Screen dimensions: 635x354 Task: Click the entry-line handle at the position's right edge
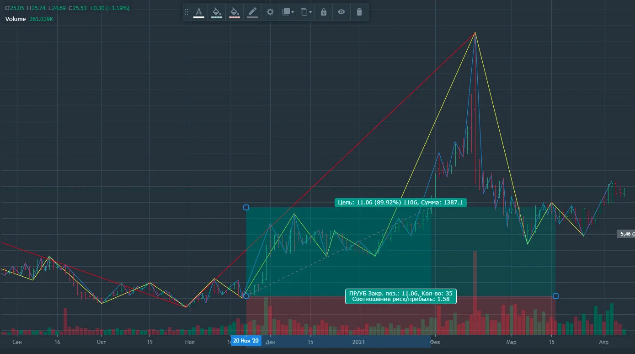click(555, 296)
